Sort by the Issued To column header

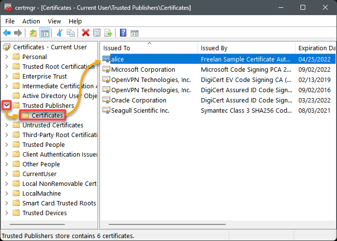click(149, 48)
